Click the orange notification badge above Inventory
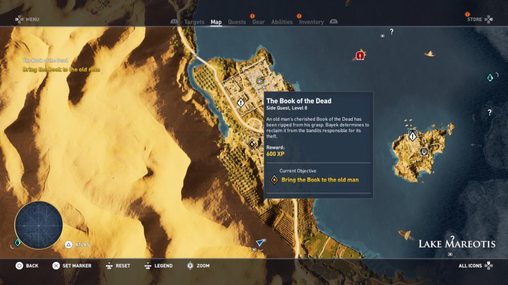The width and height of the screenshot is (508, 285). pyautogui.click(x=299, y=16)
